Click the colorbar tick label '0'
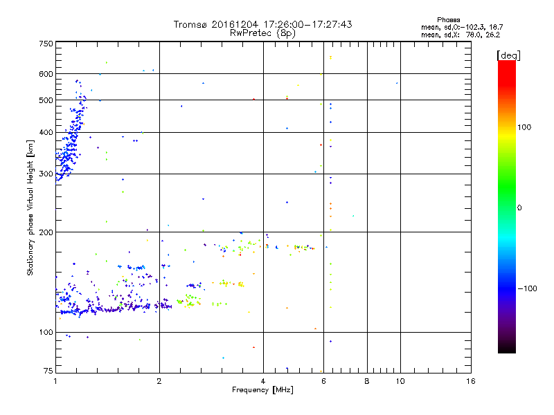Viewport: 554px width, 415px height. coord(519,208)
